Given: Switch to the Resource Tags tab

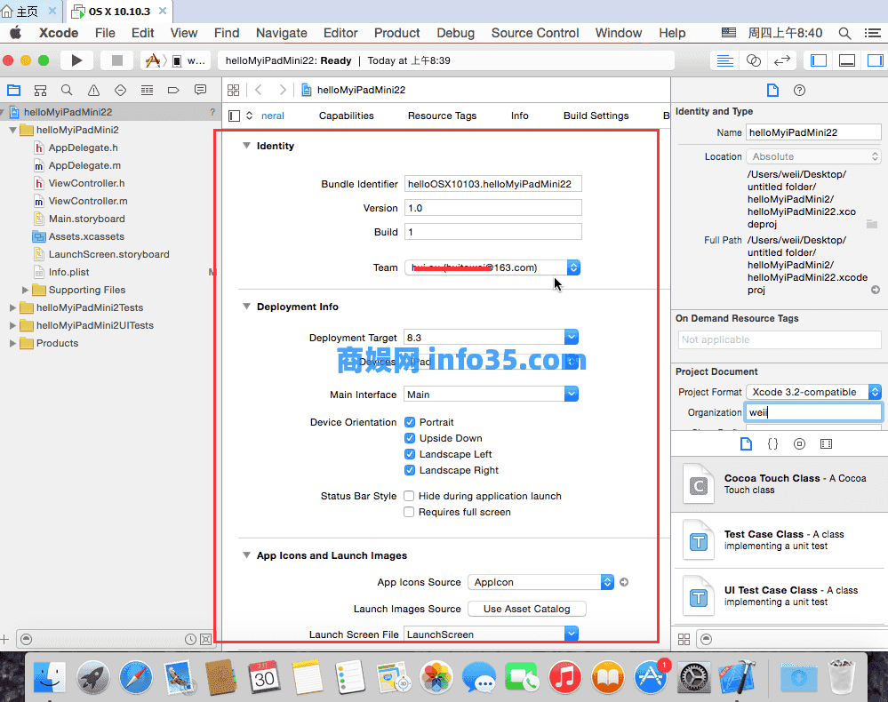Looking at the screenshot, I should [x=442, y=116].
